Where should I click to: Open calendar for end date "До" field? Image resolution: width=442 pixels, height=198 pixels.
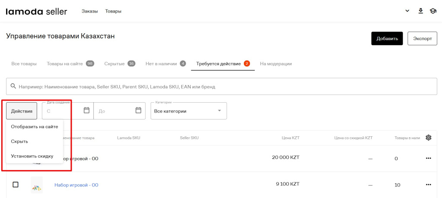click(138, 110)
